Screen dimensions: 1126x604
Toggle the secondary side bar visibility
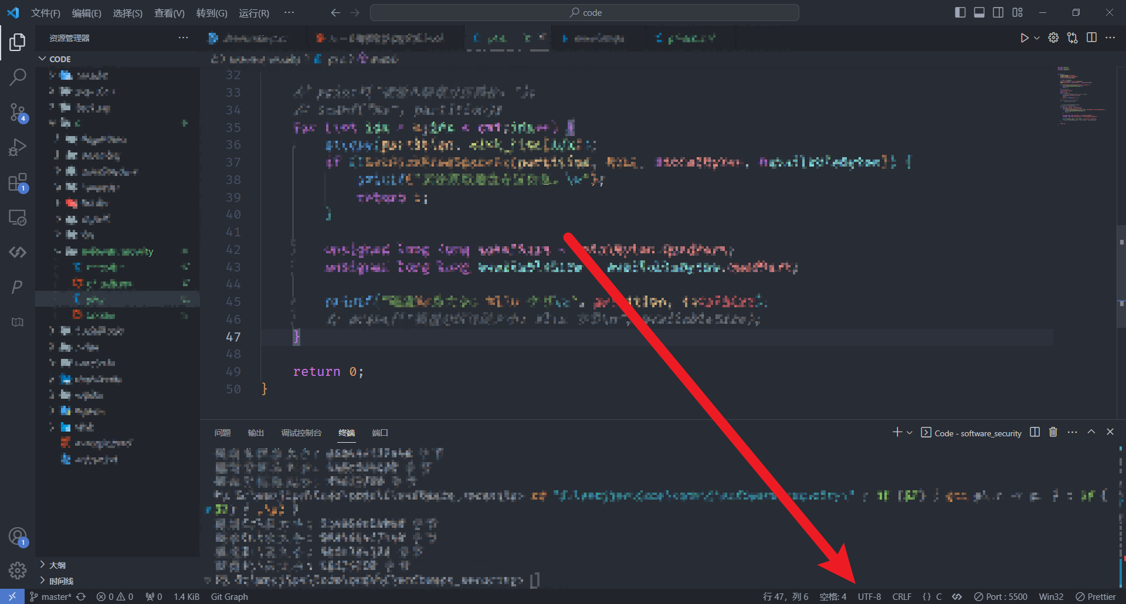pos(998,12)
